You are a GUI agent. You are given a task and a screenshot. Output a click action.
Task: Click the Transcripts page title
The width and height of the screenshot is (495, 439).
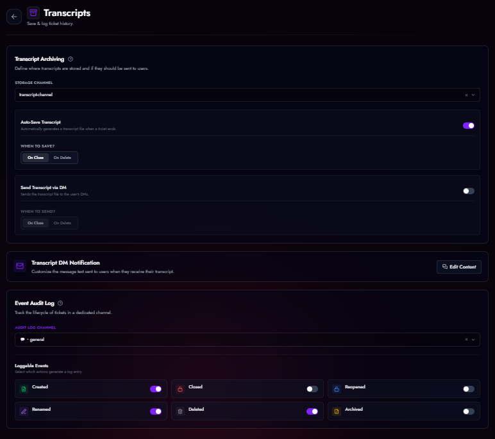(67, 13)
